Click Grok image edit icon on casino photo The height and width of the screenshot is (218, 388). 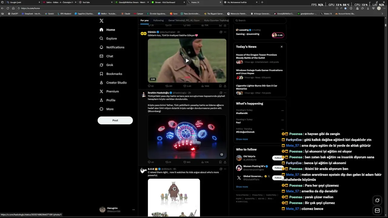pyautogui.click(x=222, y=154)
